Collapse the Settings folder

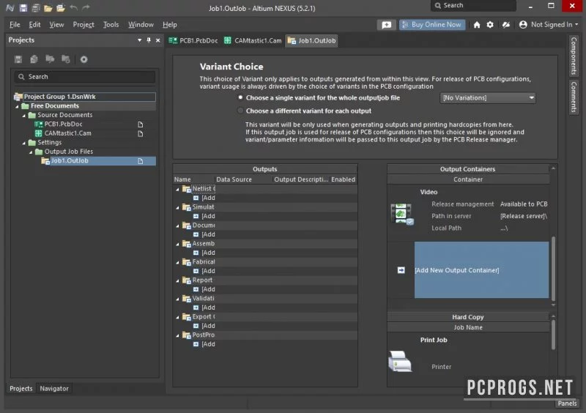click(24, 143)
